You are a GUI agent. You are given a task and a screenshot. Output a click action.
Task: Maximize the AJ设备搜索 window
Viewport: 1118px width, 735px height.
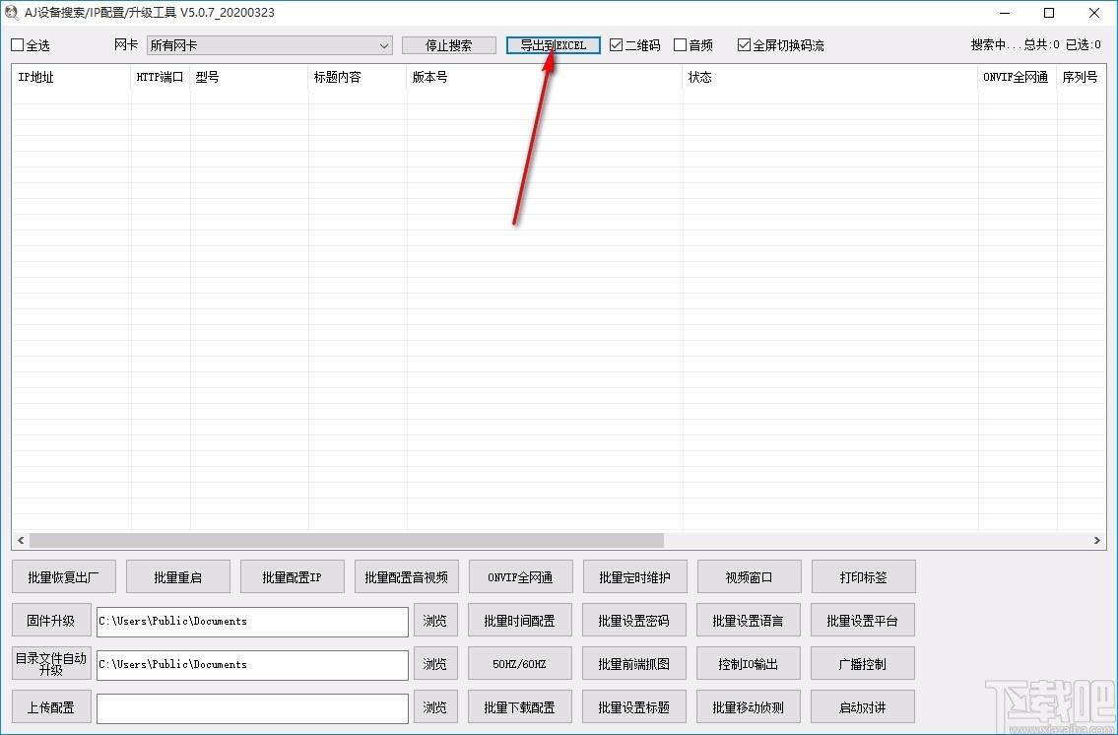click(1050, 13)
